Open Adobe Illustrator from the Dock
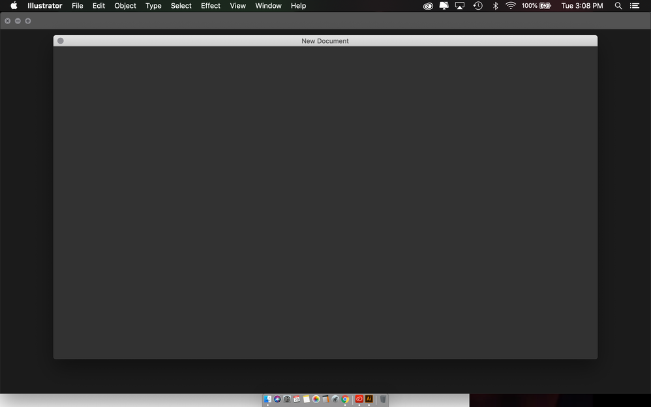This screenshot has width=651, height=407. (369, 399)
